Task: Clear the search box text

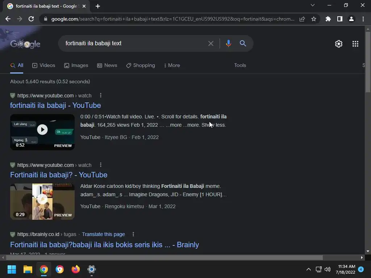Action: click(x=210, y=43)
